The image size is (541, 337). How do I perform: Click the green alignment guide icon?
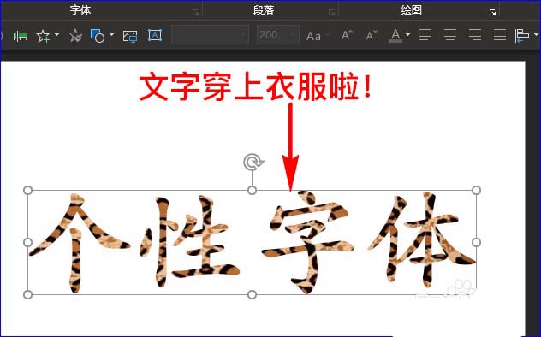click(21, 36)
